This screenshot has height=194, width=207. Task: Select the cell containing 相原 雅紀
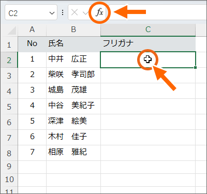click(x=73, y=153)
